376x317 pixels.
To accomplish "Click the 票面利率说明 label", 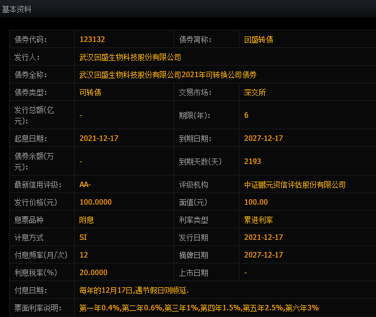I will [x=38, y=308].
